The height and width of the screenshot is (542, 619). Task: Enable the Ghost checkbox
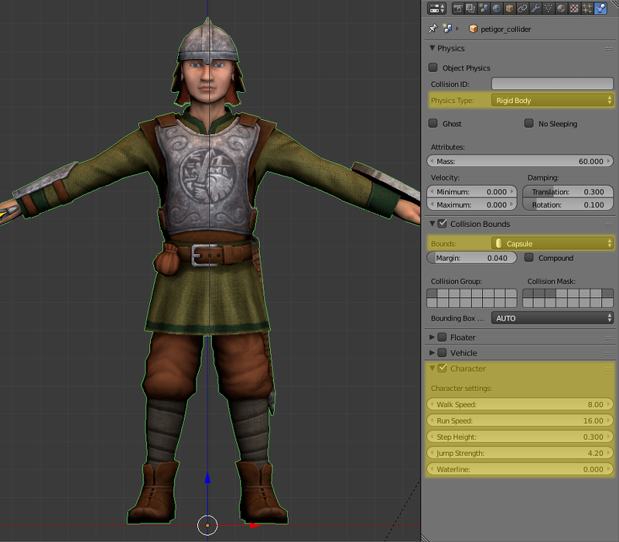pyautogui.click(x=433, y=123)
